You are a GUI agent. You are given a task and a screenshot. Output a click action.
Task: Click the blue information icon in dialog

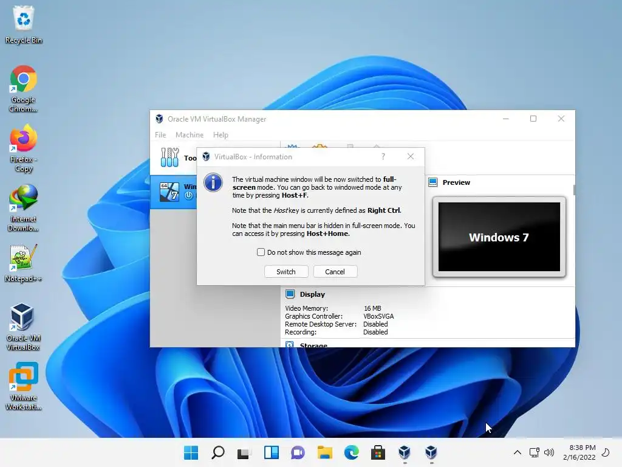[213, 182]
